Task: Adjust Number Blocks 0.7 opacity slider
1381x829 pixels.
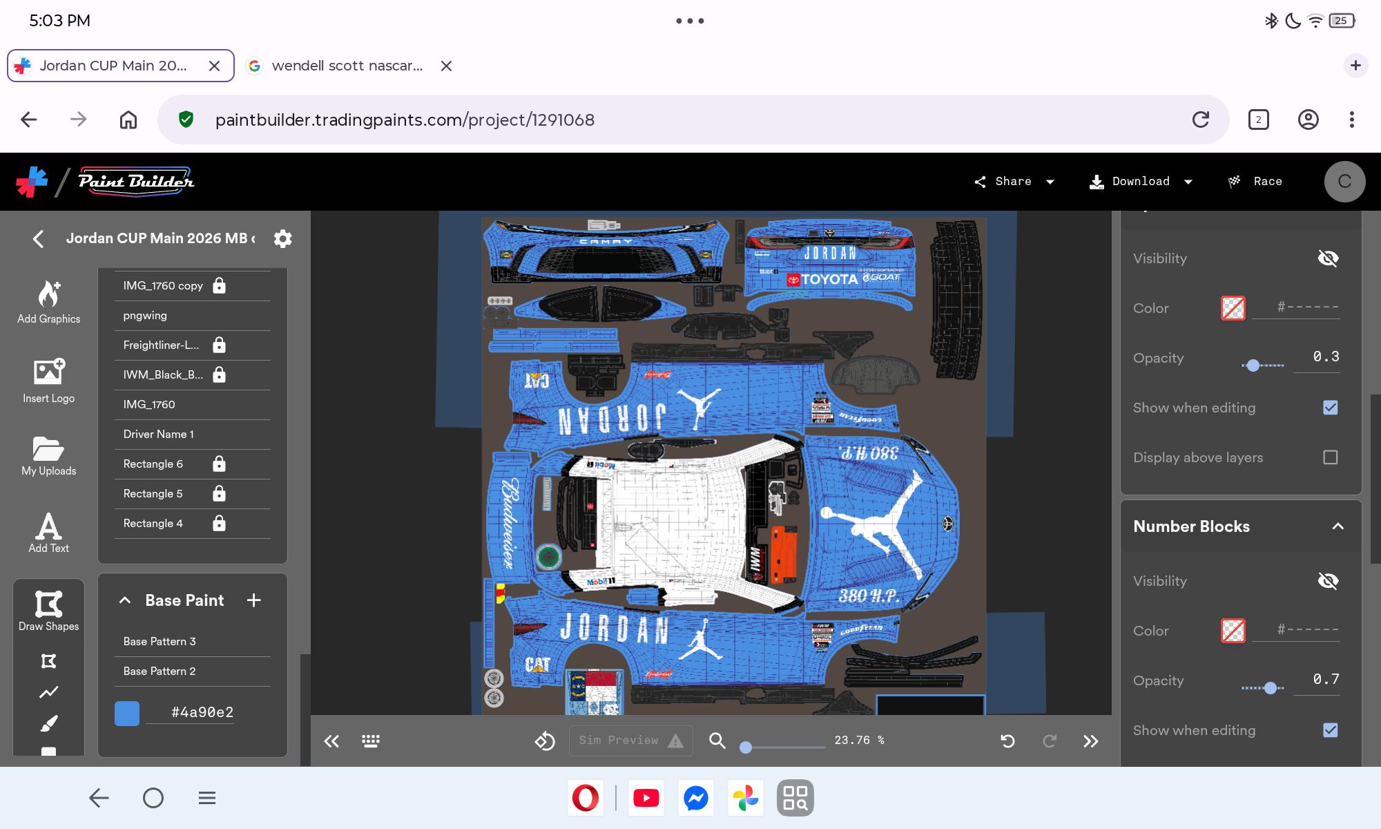Action: pyautogui.click(x=1263, y=688)
